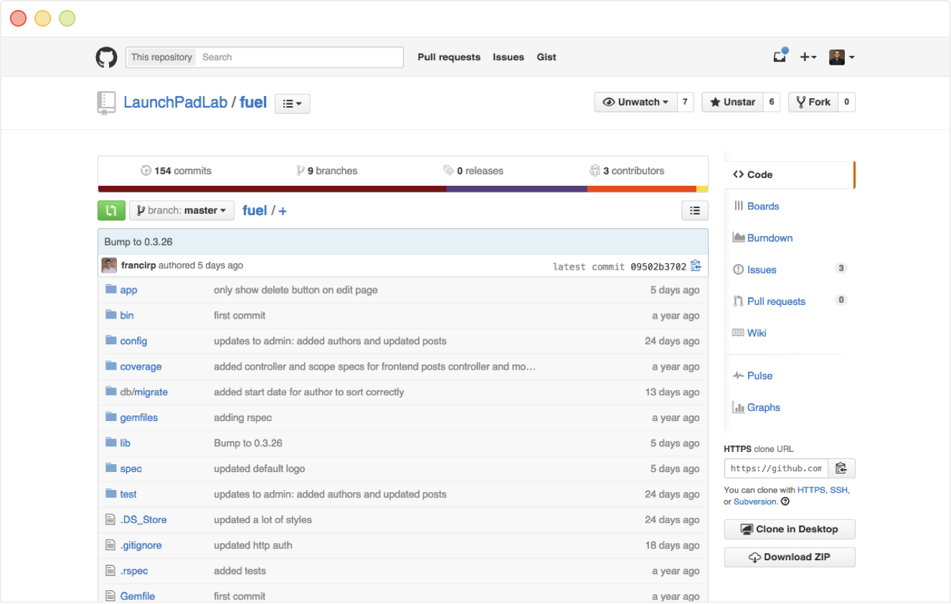Click the Download ZIP button
The width and height of the screenshot is (951, 604).
pos(789,557)
